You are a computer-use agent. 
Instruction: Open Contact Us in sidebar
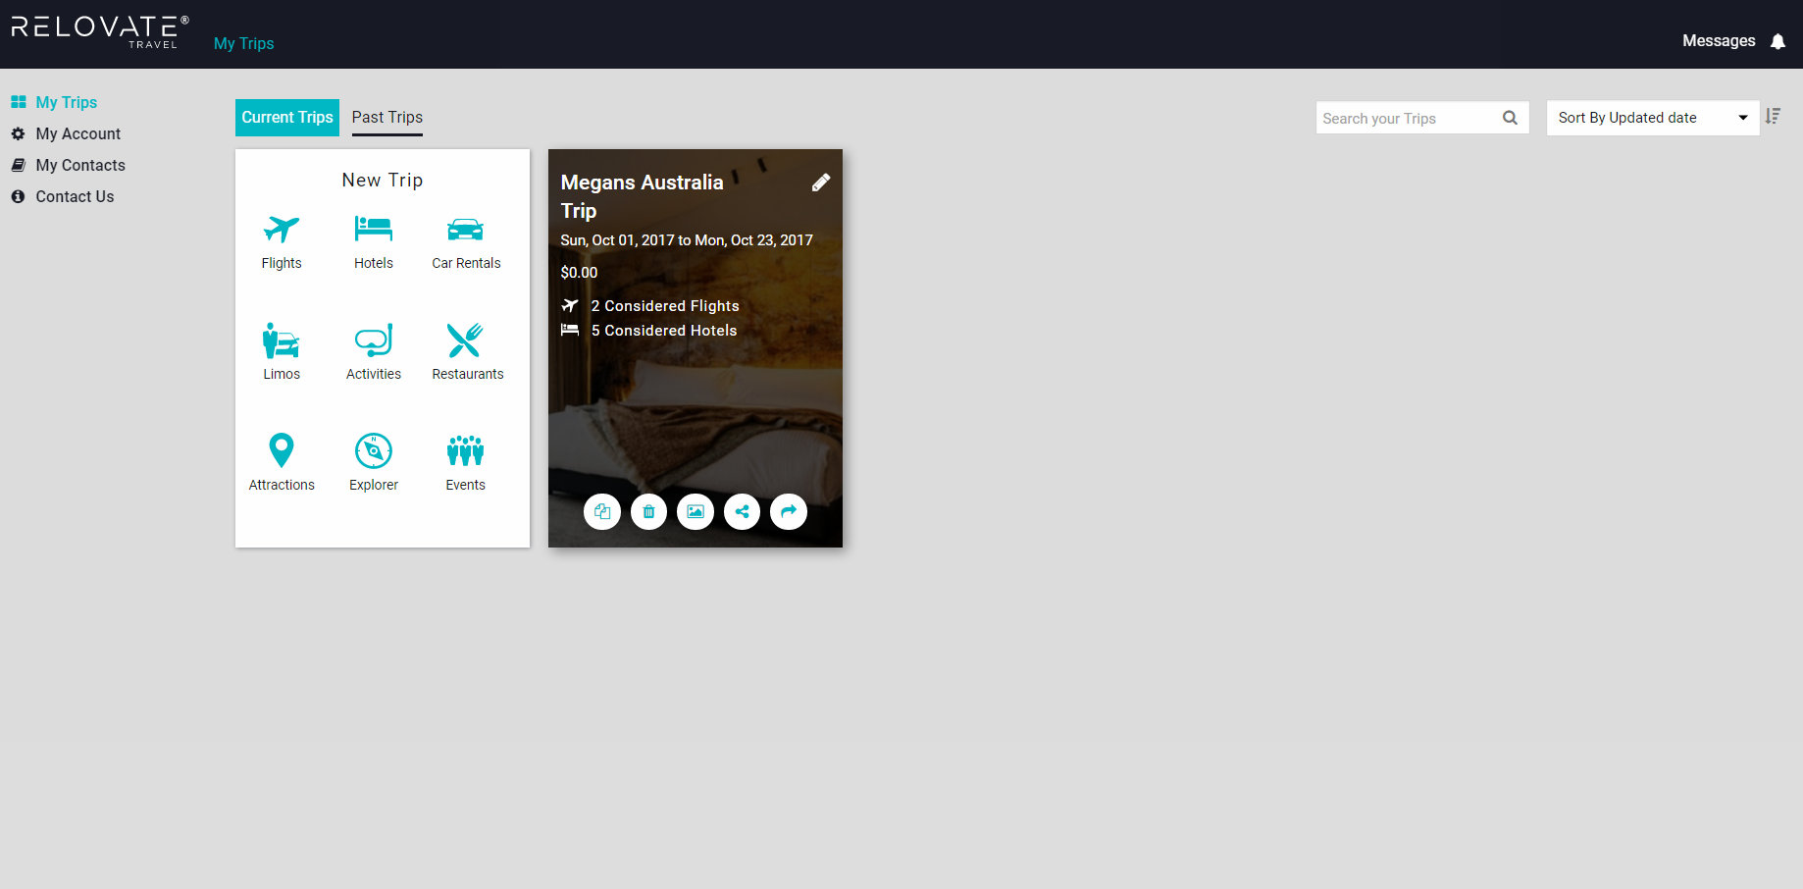pyautogui.click(x=63, y=196)
